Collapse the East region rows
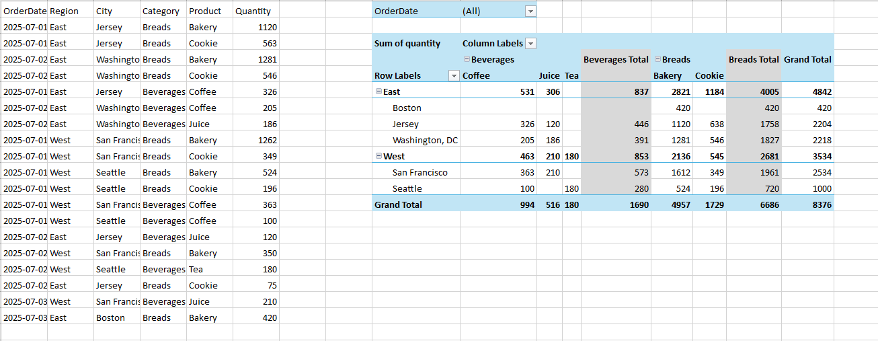The width and height of the screenshot is (878, 341). coord(378,92)
